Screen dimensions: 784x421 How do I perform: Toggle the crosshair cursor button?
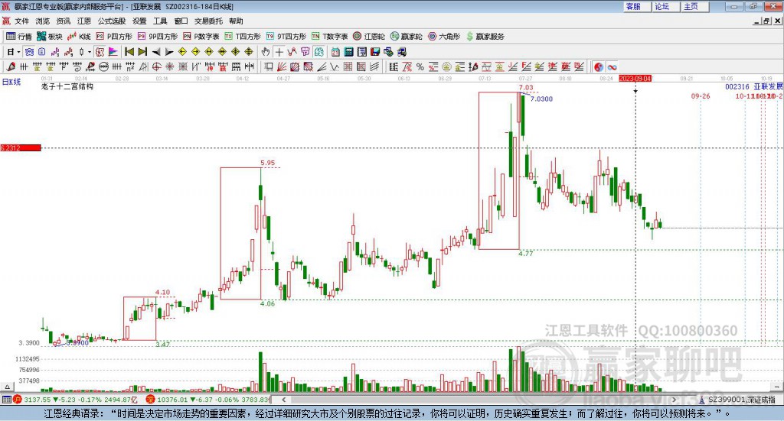click(279, 52)
